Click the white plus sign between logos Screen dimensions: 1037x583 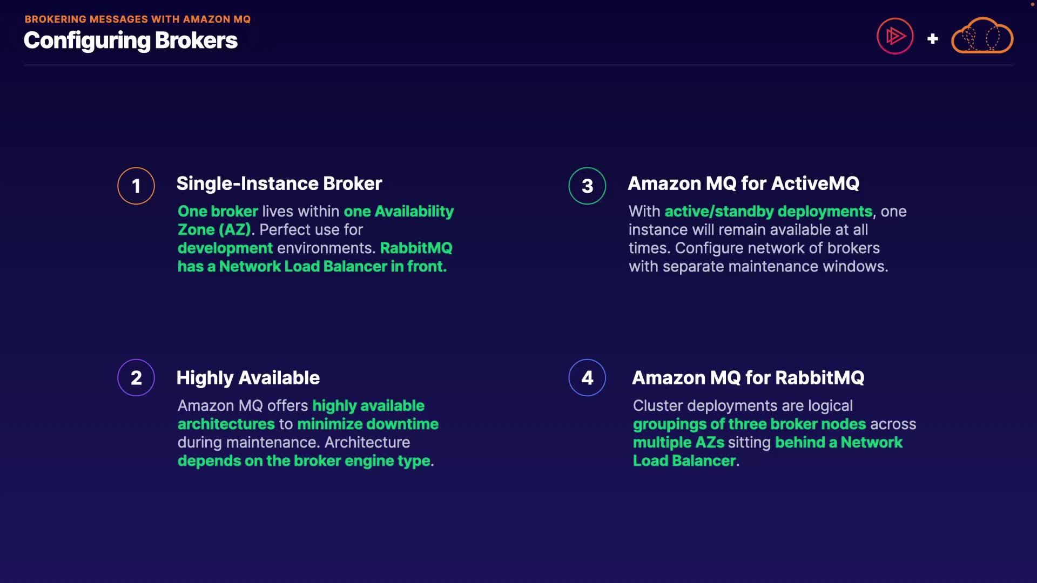(x=932, y=39)
